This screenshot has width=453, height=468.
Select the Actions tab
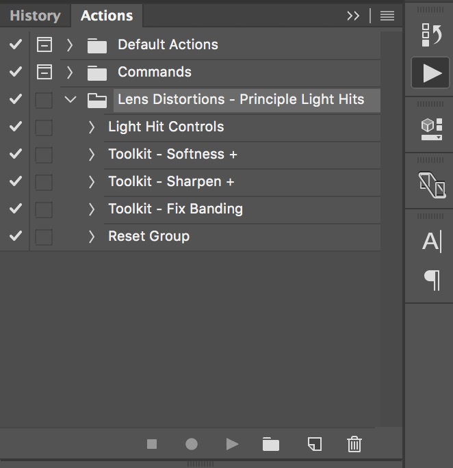pyautogui.click(x=107, y=16)
